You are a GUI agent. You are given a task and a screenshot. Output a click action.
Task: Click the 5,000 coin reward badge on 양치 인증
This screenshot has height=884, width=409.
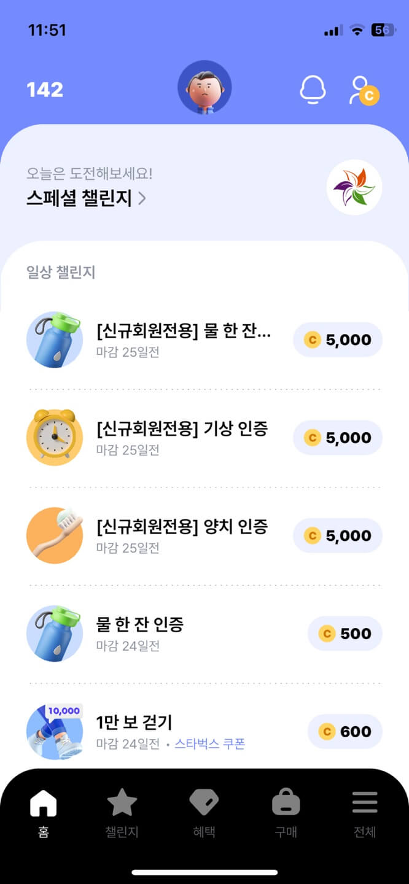tap(337, 535)
